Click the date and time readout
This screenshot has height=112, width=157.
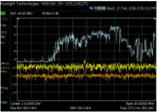click(131, 8)
